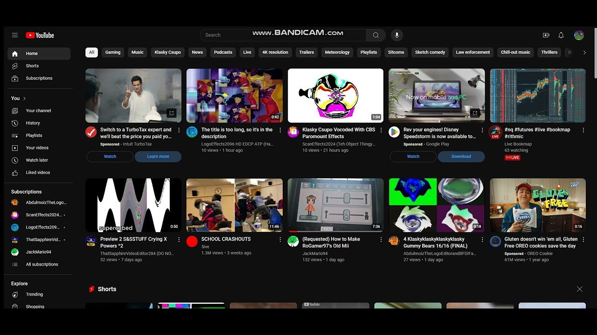Open options for Klasky Csupo Vocoded video

pyautogui.click(x=381, y=130)
